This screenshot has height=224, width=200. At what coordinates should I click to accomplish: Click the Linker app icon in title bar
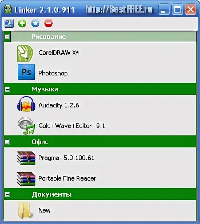(8, 9)
